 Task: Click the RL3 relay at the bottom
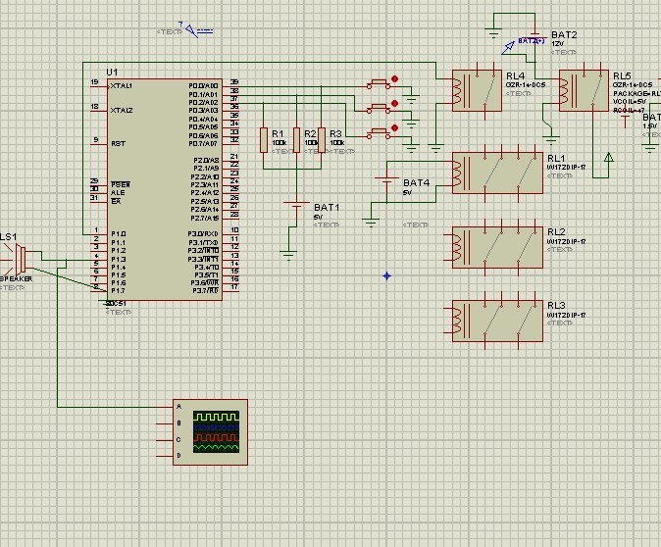495,320
